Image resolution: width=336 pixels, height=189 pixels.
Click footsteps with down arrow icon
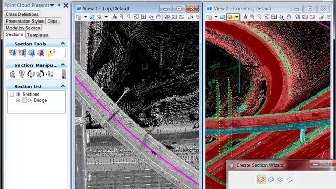(22, 74)
